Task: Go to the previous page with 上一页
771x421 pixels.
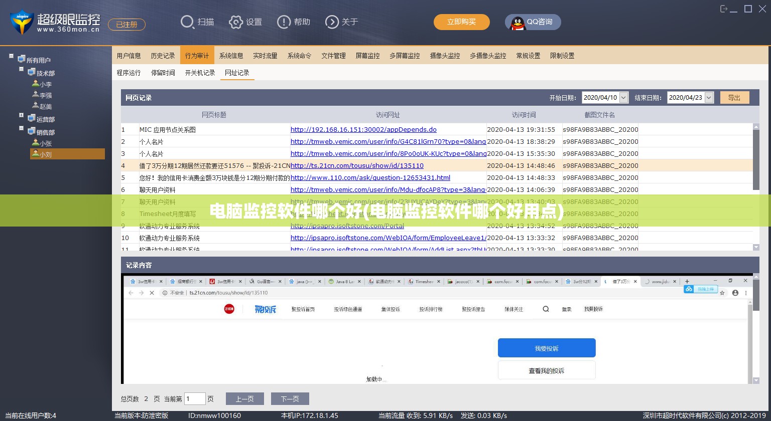Action: click(x=245, y=399)
